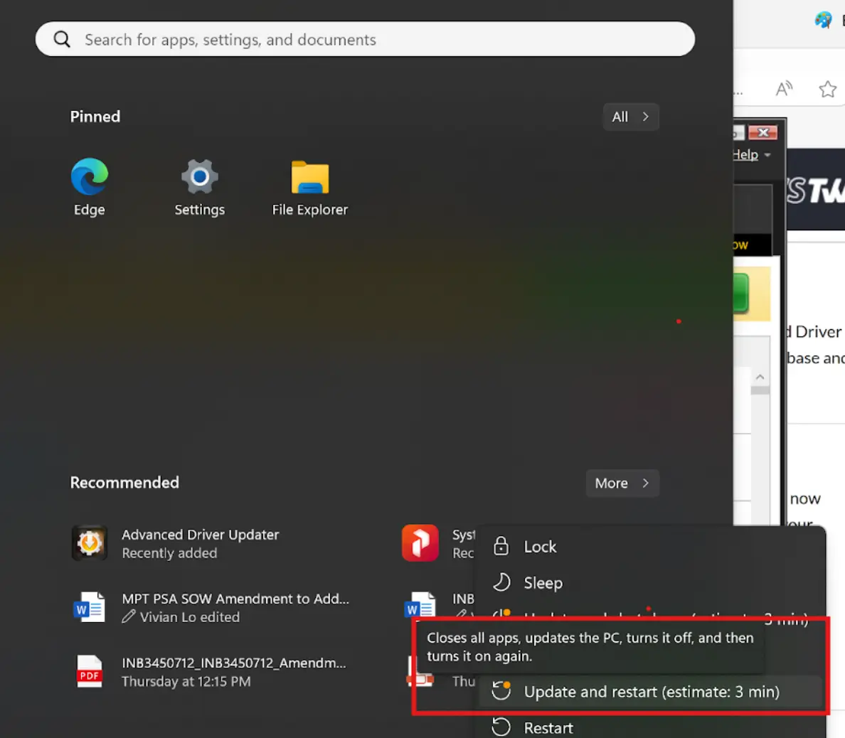Image resolution: width=845 pixels, height=738 pixels.
Task: Click the green button in background window
Action: (740, 293)
